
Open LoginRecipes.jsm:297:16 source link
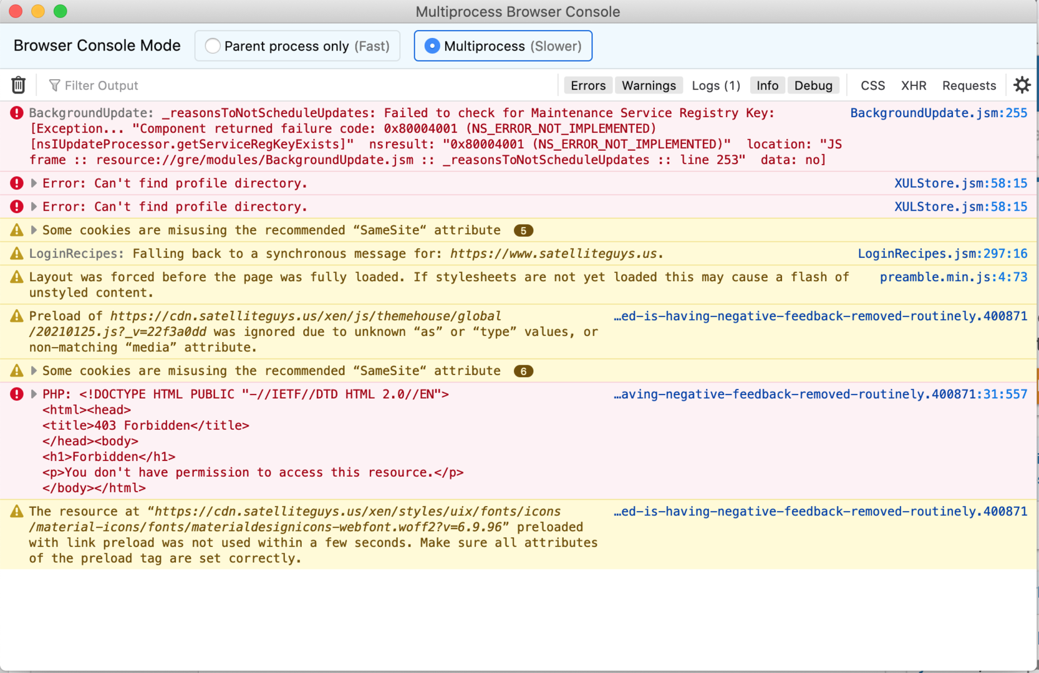tap(942, 254)
